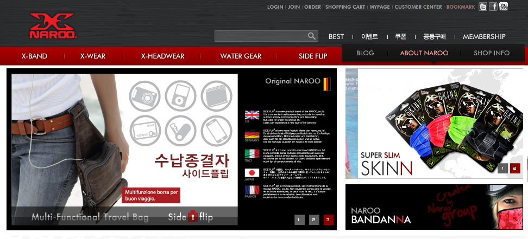Open the SHOPPING CART link
Screen dimensions: 528x239
click(x=345, y=7)
